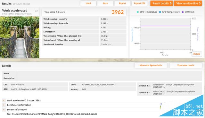205x118 pixels.
Task: Click the chart Details button
Action: (197, 54)
